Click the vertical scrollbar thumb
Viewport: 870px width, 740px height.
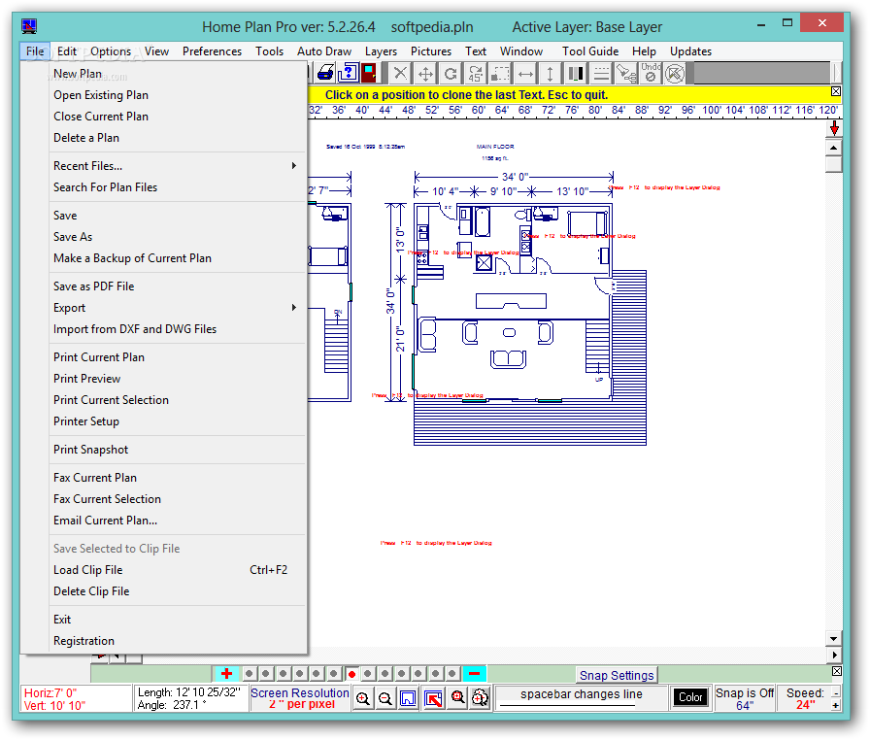click(x=833, y=165)
